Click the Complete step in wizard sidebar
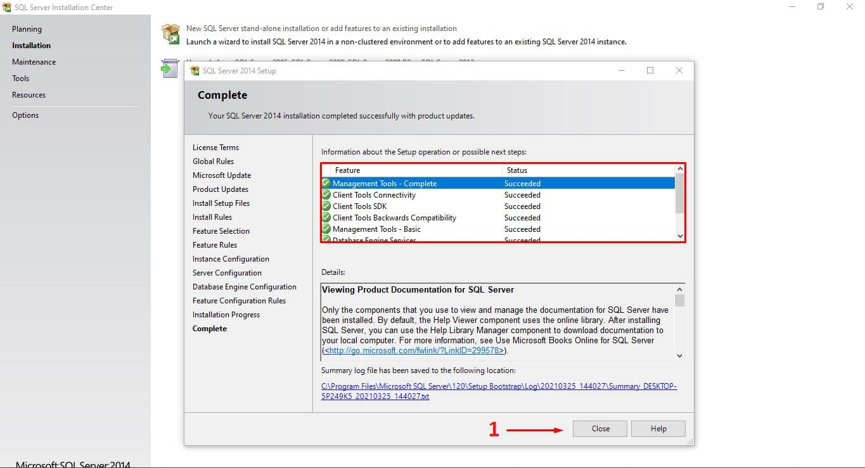The width and height of the screenshot is (865, 468). (210, 329)
